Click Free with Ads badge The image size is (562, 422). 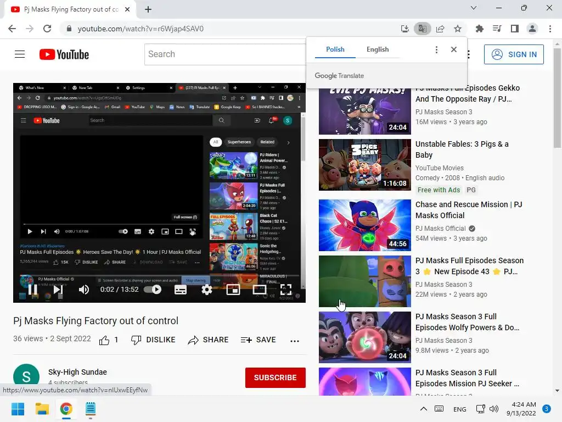[439, 190]
